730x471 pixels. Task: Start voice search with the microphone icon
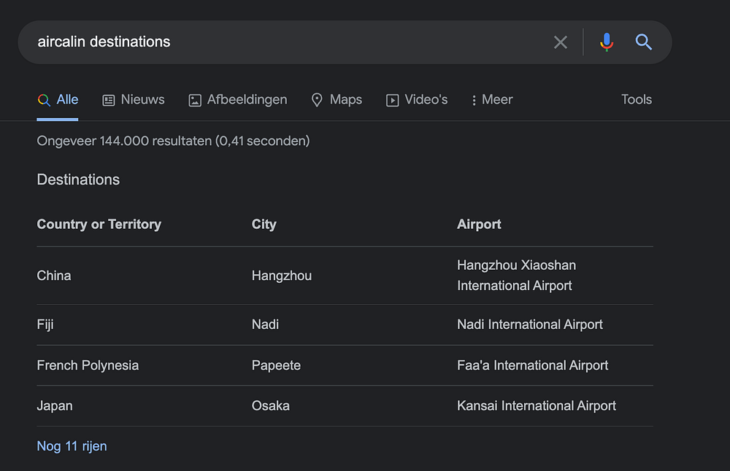(x=606, y=42)
